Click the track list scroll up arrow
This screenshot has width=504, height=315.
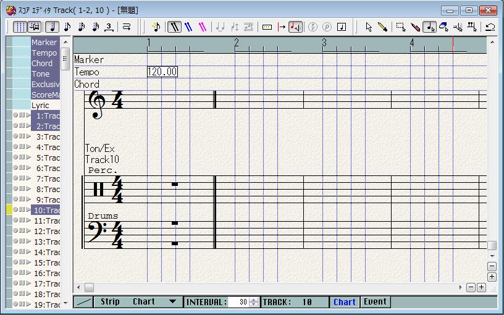[65, 42]
